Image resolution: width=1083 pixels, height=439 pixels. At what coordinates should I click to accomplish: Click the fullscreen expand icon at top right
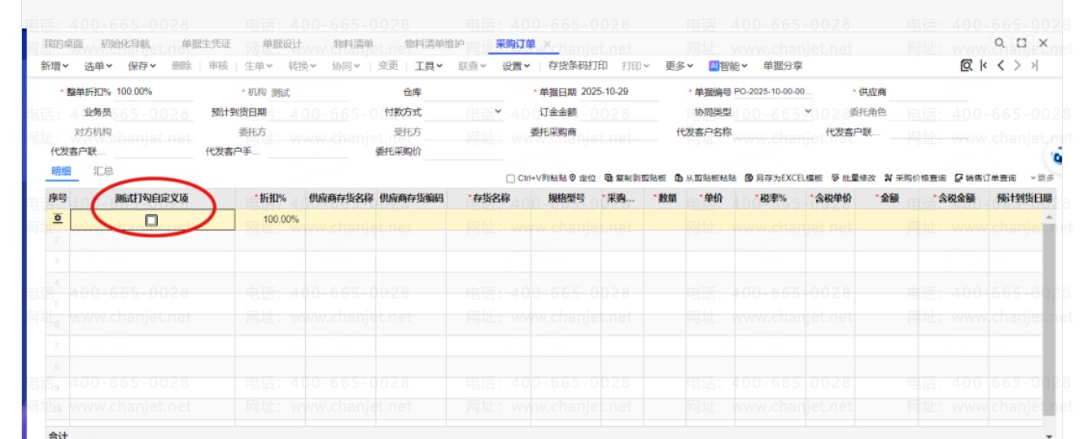click(1021, 42)
